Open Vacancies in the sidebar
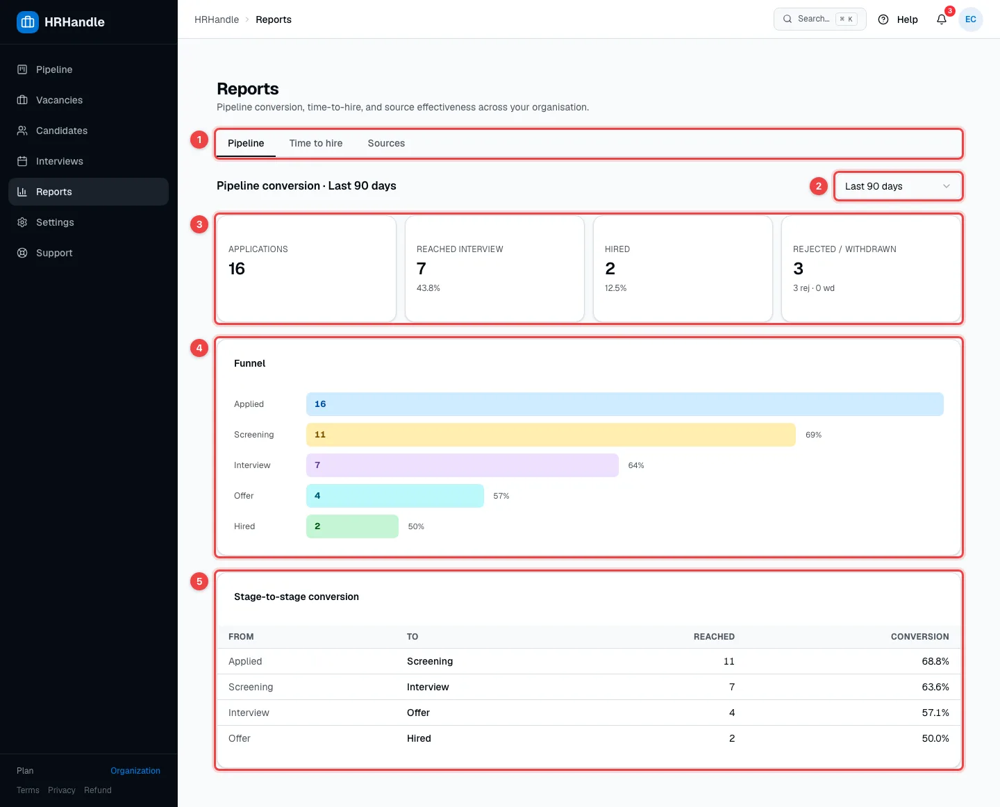Viewport: 1000px width, 807px height. tap(88, 100)
